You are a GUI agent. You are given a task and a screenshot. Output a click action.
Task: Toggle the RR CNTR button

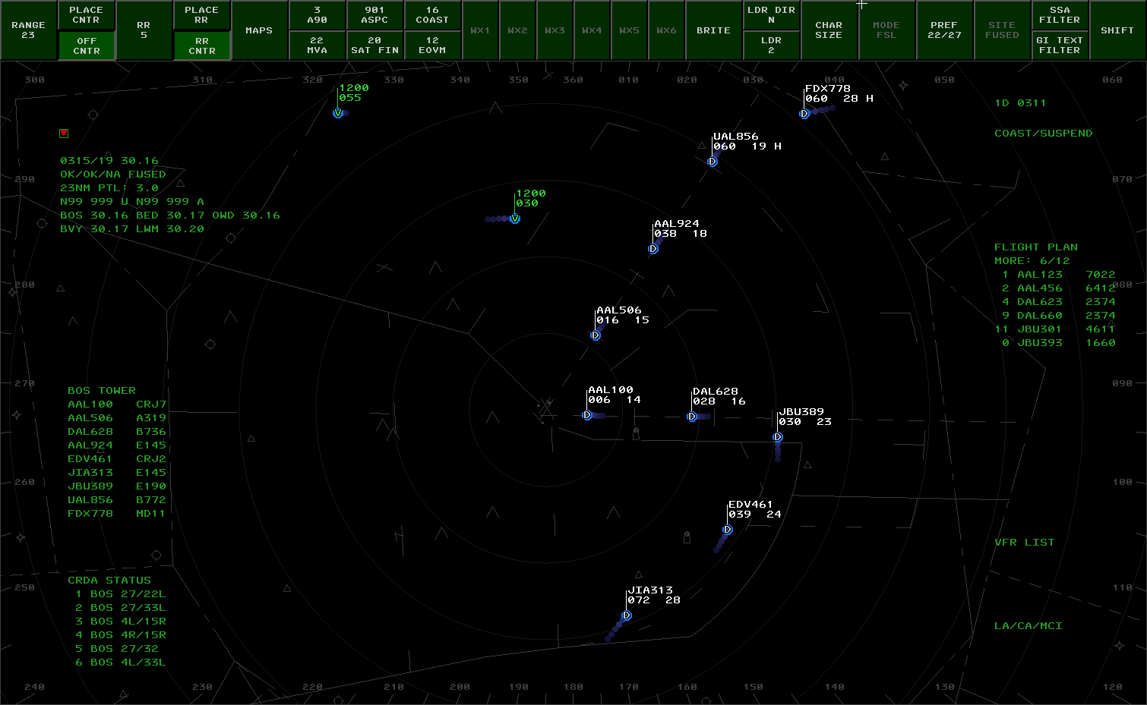pyautogui.click(x=201, y=46)
